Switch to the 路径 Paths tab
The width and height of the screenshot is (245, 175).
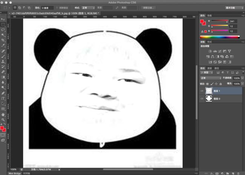pos(217,68)
